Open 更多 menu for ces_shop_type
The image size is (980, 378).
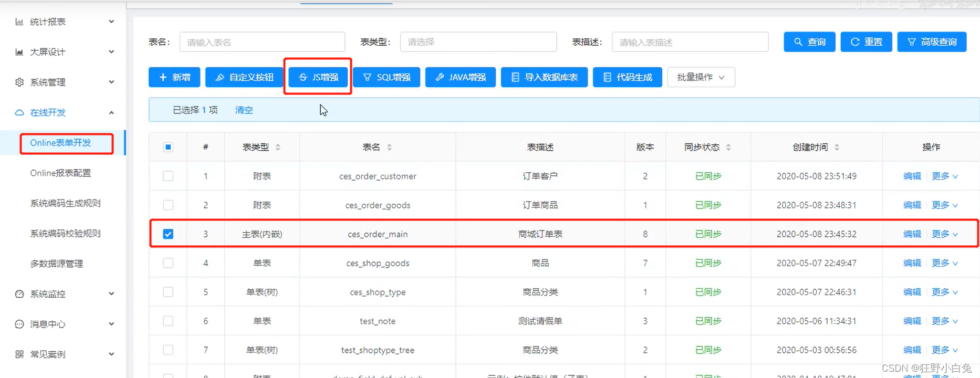pyautogui.click(x=945, y=292)
